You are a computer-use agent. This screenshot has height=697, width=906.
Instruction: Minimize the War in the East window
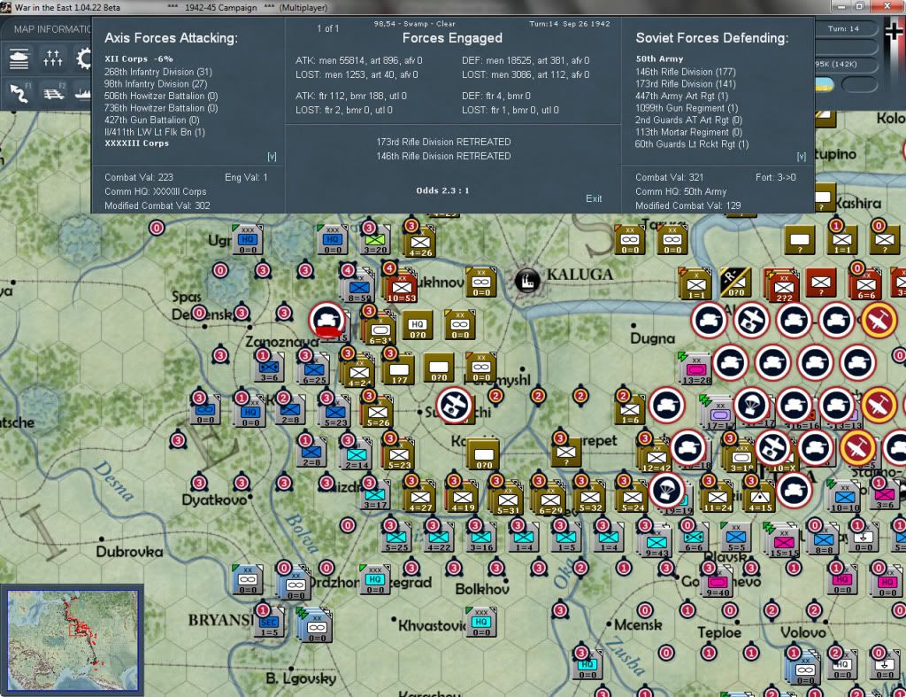pos(841,6)
